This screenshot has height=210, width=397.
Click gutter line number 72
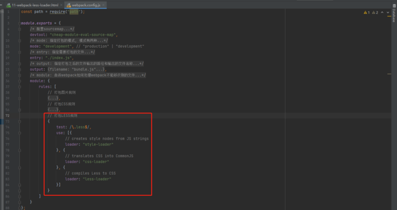(7, 116)
